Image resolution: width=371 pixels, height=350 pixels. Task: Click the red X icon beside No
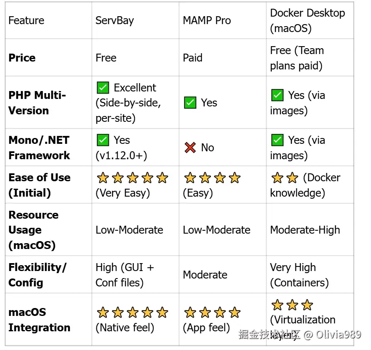pyautogui.click(x=190, y=148)
